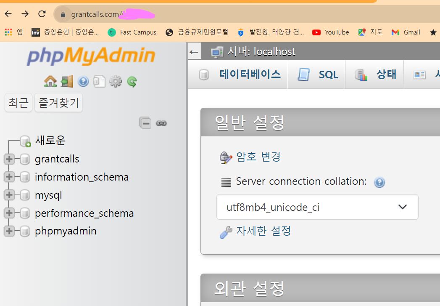The image size is (440, 306).
Task: Open the phpmyadmin database
Action: [66, 231]
